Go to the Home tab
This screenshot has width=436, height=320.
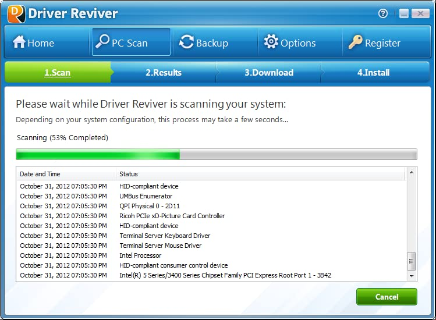(x=47, y=42)
